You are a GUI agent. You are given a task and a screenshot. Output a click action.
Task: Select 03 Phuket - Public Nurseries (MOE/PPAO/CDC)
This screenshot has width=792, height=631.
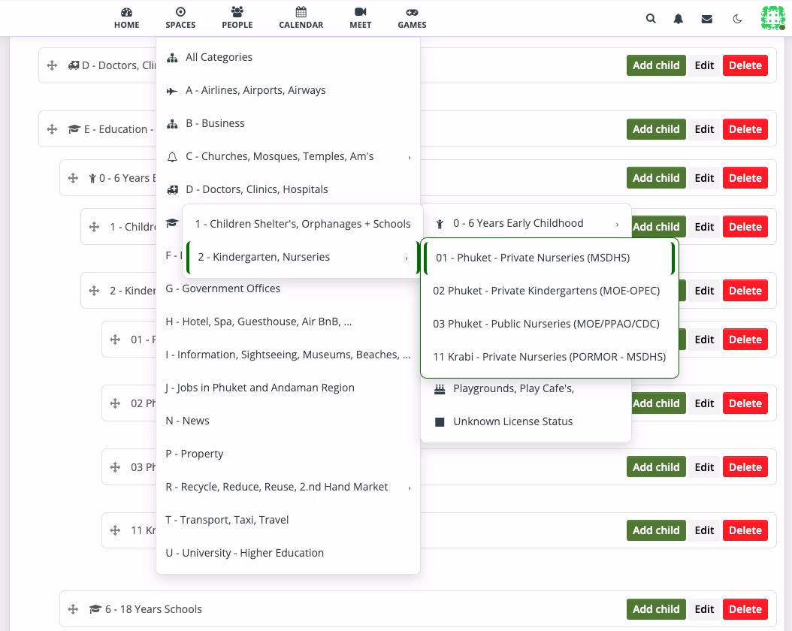click(549, 324)
